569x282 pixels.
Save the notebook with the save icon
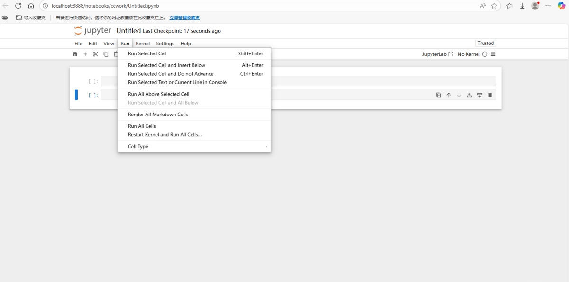click(x=75, y=54)
